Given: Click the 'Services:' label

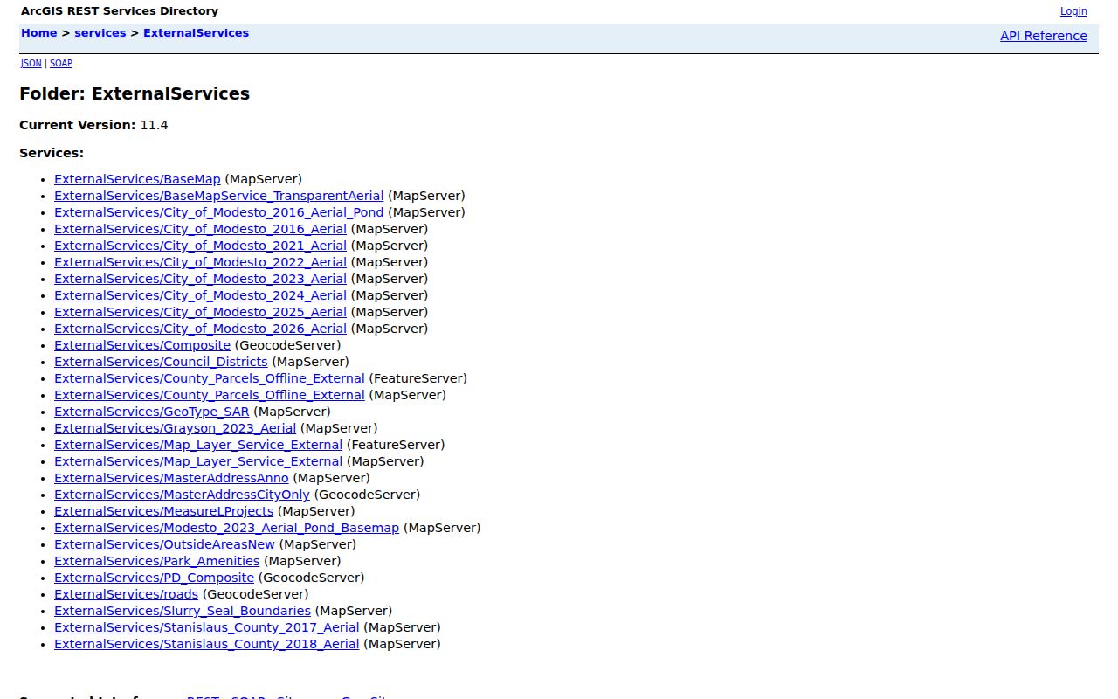Looking at the screenshot, I should [52, 153].
